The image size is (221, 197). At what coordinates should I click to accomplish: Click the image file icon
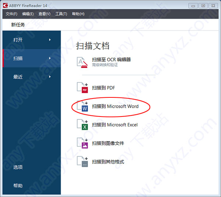coord(82,143)
